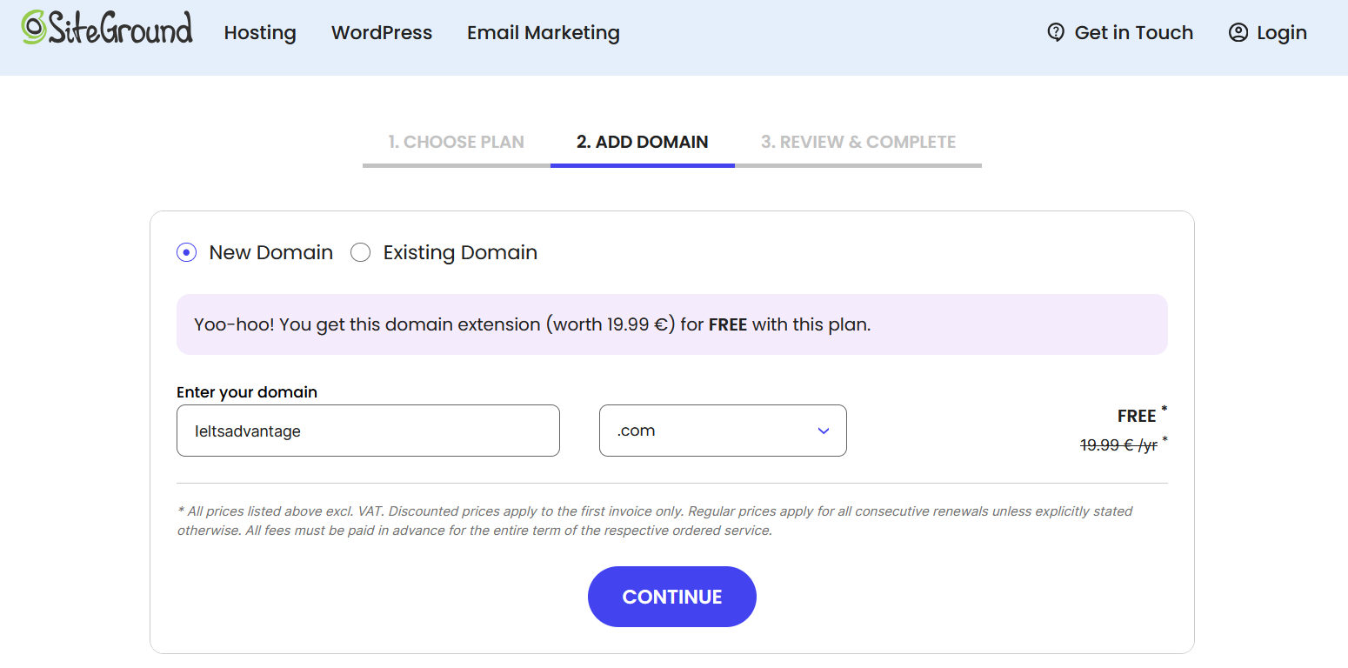Click the Enter your domain label
Viewport: 1348px width, 668px height.
[247, 392]
